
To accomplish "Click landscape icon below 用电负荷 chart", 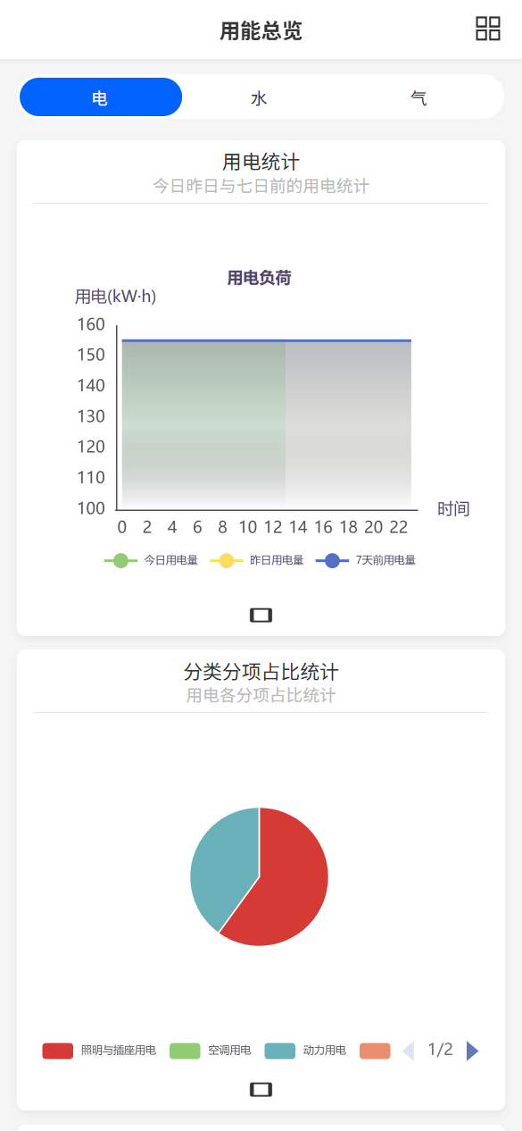I will click(x=261, y=615).
